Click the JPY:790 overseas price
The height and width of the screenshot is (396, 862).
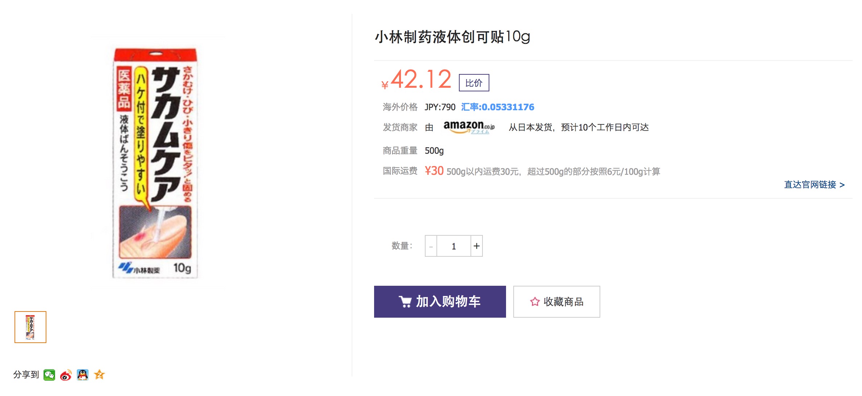coord(440,107)
